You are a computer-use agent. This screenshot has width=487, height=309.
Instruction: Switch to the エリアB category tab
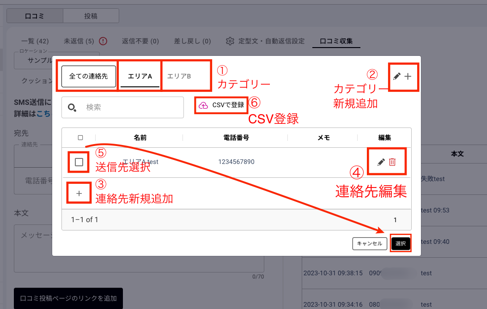tap(179, 76)
